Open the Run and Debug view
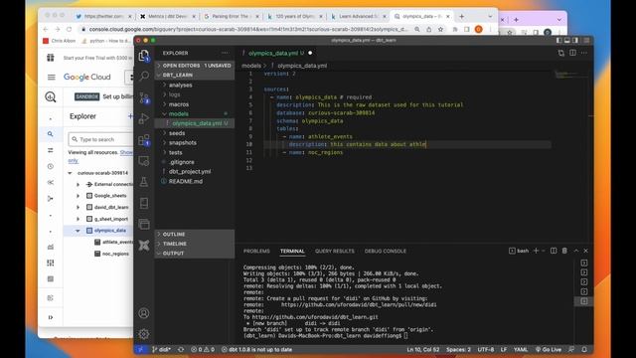Viewport: 636px width, 358px height. pos(143,118)
